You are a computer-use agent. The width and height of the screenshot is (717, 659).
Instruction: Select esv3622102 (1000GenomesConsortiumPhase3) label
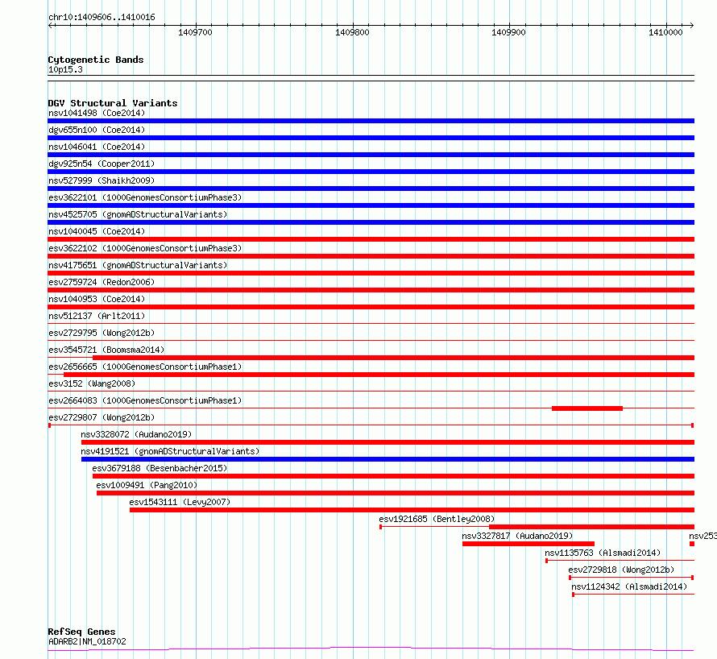point(145,248)
